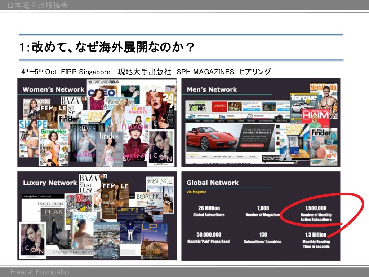Open the Hotels.com red banner ad
The height and width of the screenshot is (277, 369).
pyautogui.click(x=219, y=107)
